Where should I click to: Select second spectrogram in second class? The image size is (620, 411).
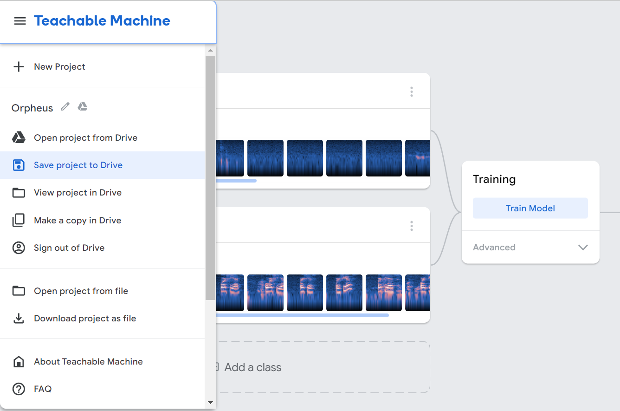pos(265,293)
